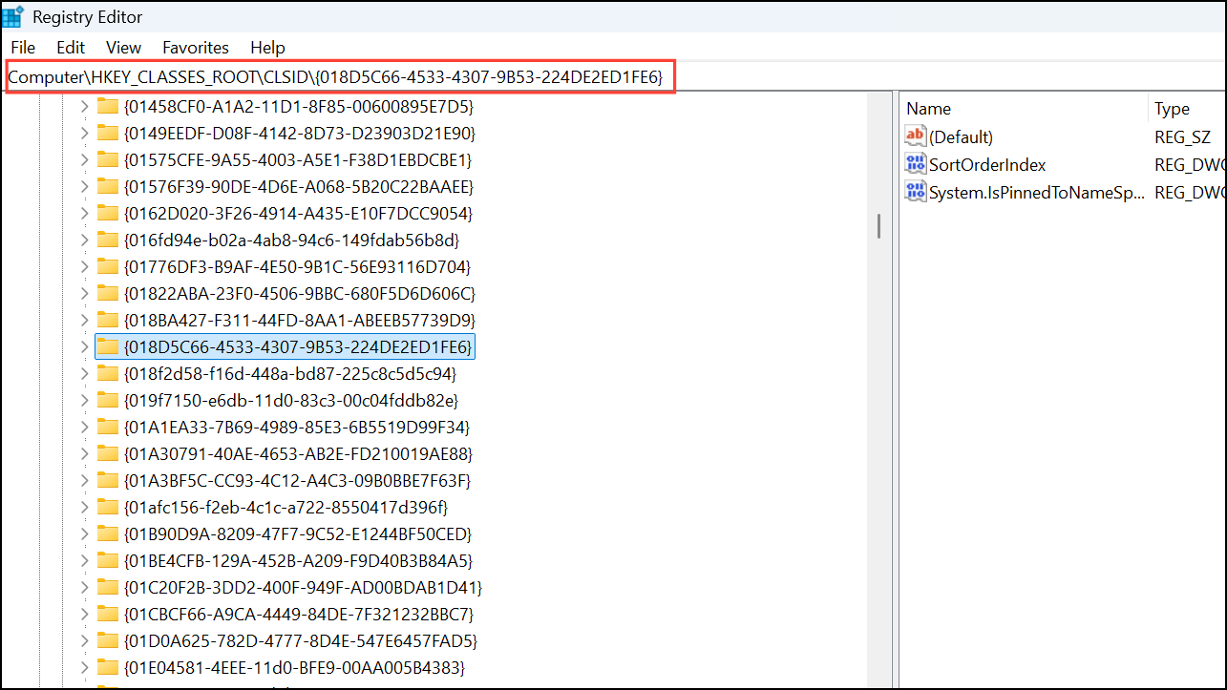1227x690 pixels.
Task: Click the folder icon for key {01B90D9A-8209-47F7-9C52-E1244BF50CED}
Action: (x=110, y=533)
